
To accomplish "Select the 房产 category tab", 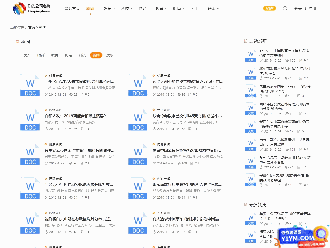I will click(x=27, y=55).
